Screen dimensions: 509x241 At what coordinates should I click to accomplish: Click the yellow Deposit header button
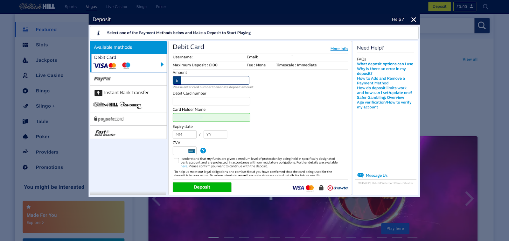tap(440, 7)
